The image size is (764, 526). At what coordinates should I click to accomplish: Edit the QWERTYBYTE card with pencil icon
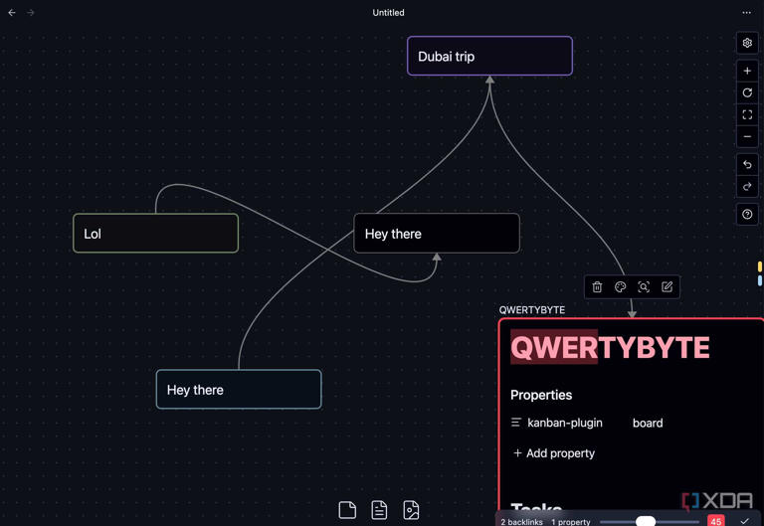pyautogui.click(x=668, y=287)
